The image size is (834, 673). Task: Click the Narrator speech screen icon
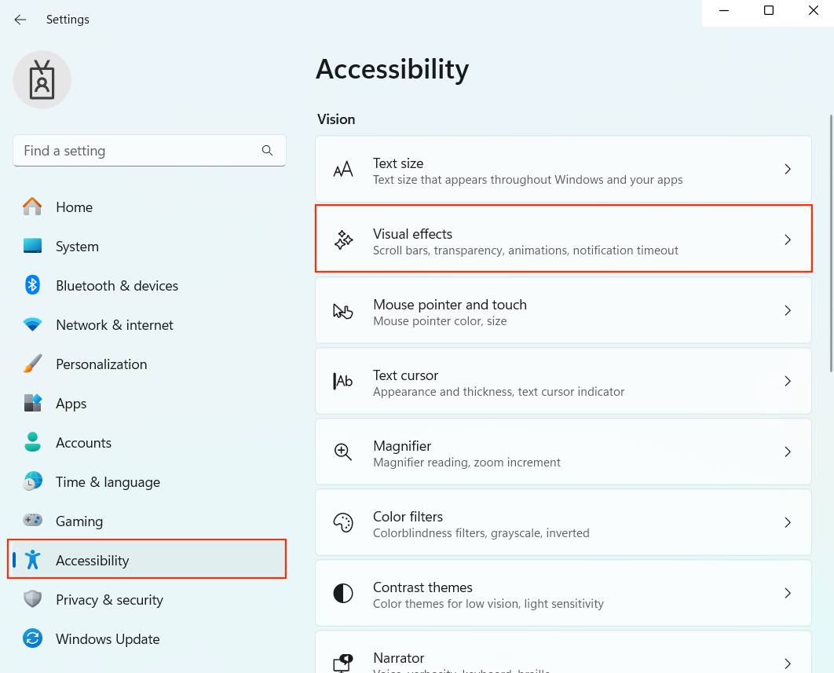[x=343, y=663]
